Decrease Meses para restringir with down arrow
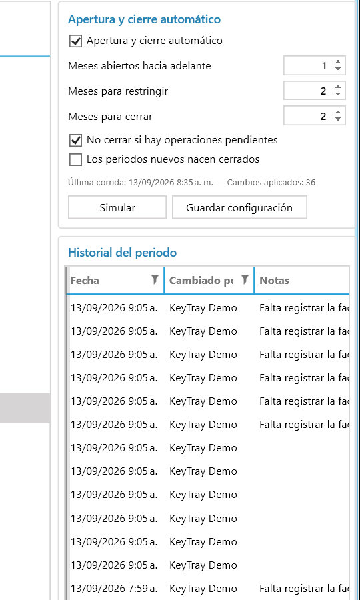Screen dimensions: 360x600 pos(338,94)
